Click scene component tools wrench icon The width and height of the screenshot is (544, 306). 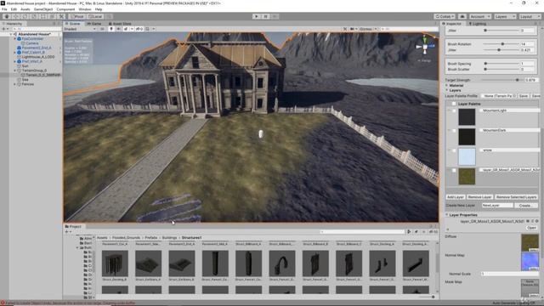[345, 29]
